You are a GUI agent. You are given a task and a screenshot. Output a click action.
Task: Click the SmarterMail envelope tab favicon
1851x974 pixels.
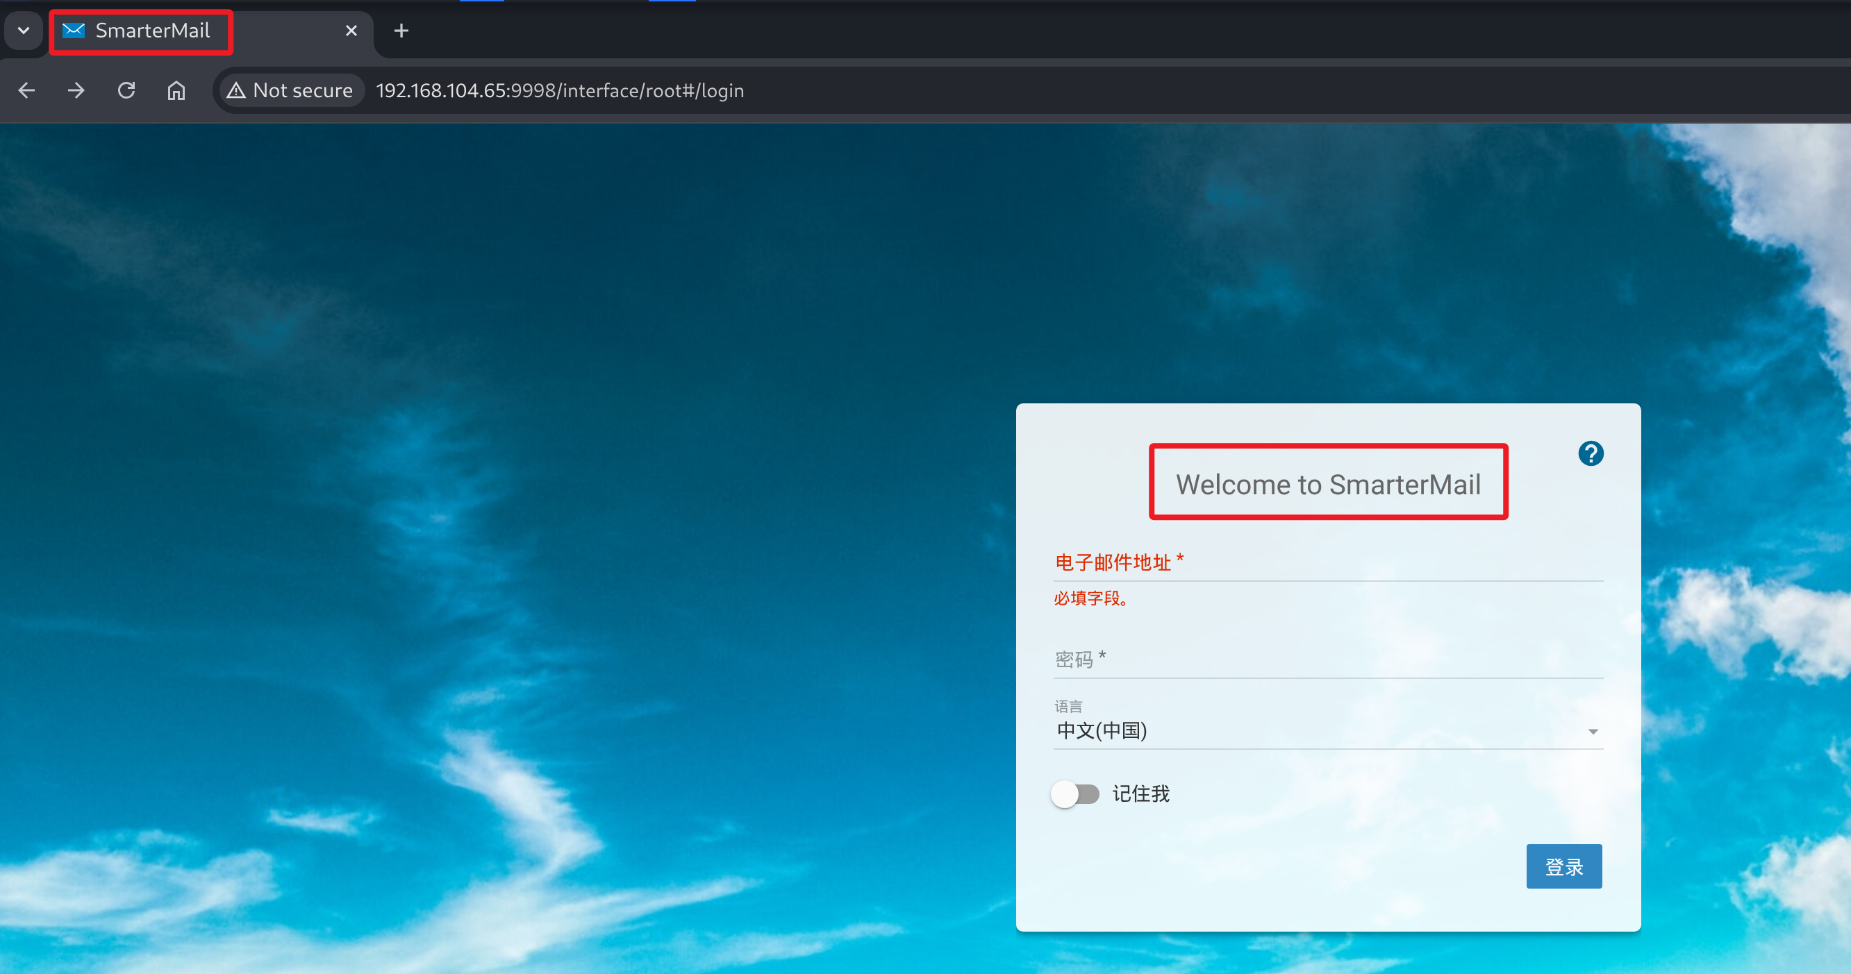tap(74, 31)
